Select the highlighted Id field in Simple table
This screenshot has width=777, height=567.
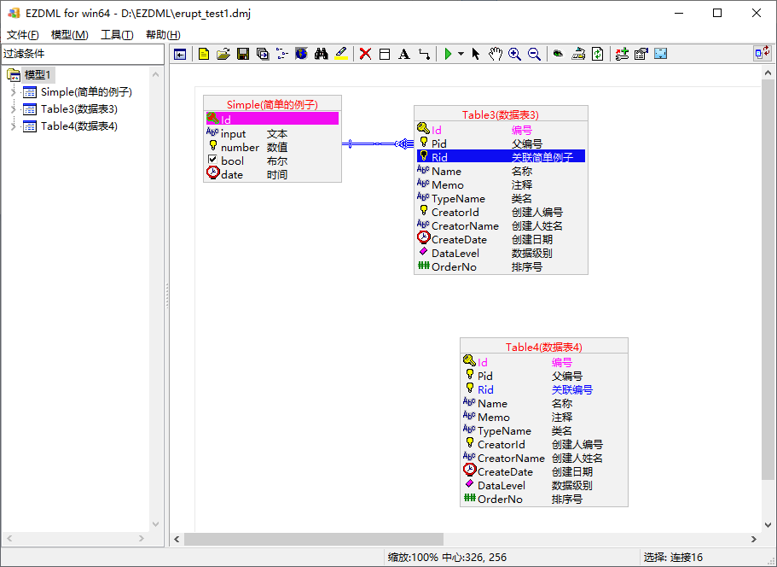[272, 119]
